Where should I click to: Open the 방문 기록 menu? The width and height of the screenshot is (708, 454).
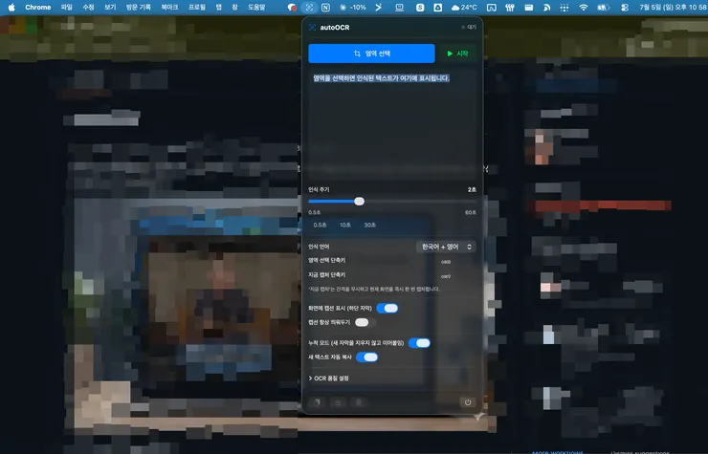click(138, 8)
